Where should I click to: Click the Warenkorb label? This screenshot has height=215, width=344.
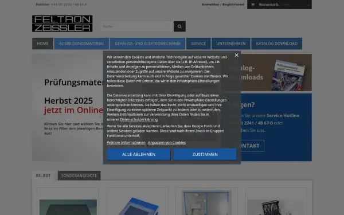[268, 5]
